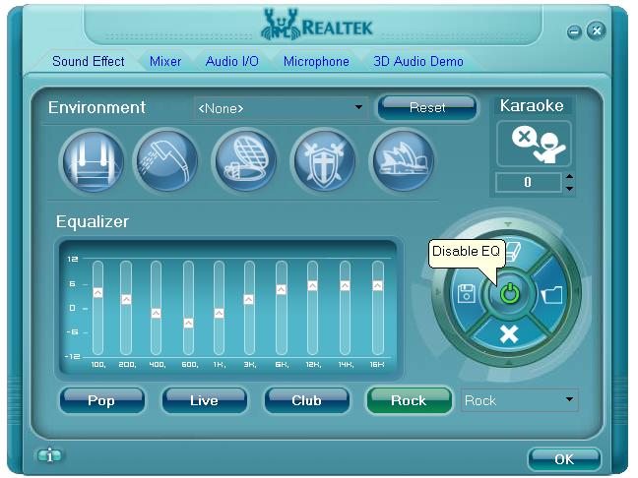Viewport: 638px width, 478px height.
Task: Click the 16K equalizer slider handle
Action: click(378, 286)
